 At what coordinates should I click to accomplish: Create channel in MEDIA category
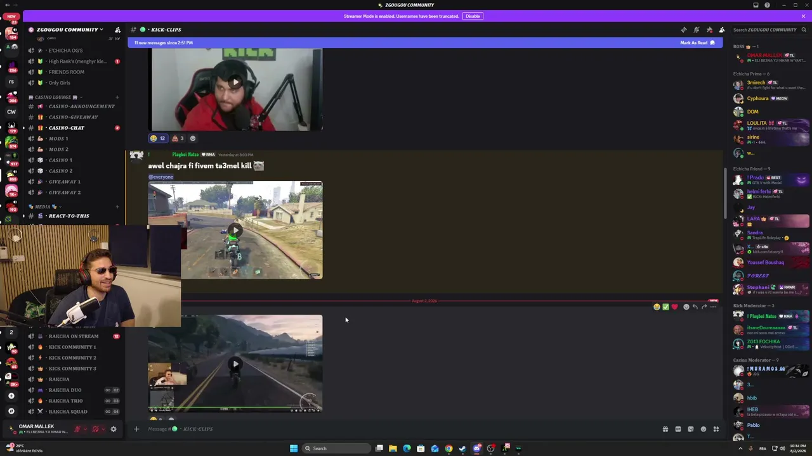coord(117,206)
